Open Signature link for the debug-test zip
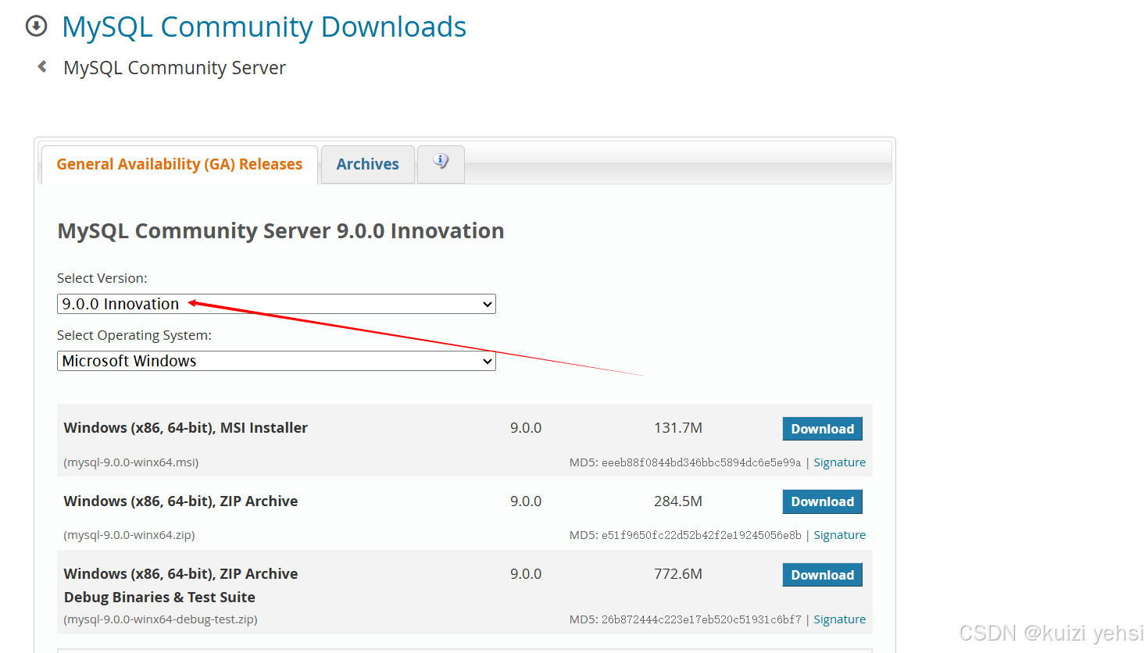The height and width of the screenshot is (653, 1147). pyautogui.click(x=839, y=619)
